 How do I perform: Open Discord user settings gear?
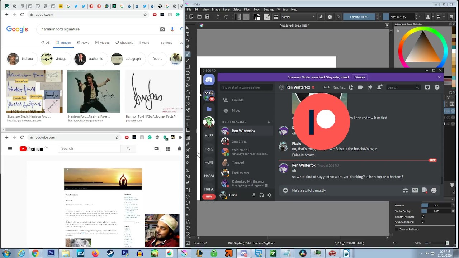(269, 195)
